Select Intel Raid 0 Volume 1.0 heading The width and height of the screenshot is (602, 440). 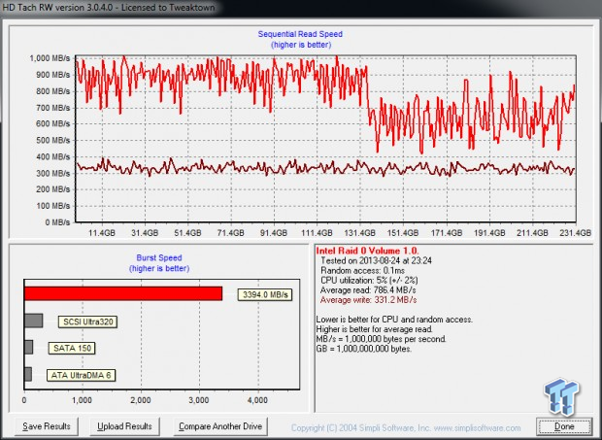coord(367,251)
